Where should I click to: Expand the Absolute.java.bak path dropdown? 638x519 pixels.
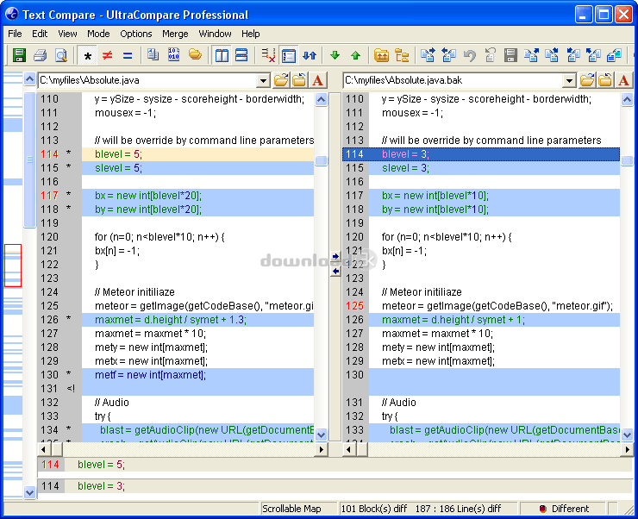pos(569,80)
